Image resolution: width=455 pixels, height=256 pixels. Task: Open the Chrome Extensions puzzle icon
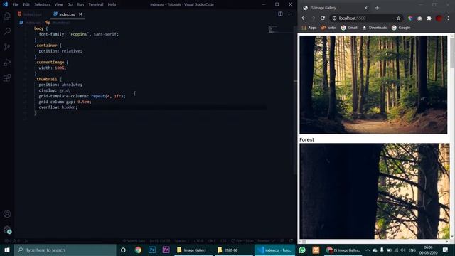tap(429, 18)
